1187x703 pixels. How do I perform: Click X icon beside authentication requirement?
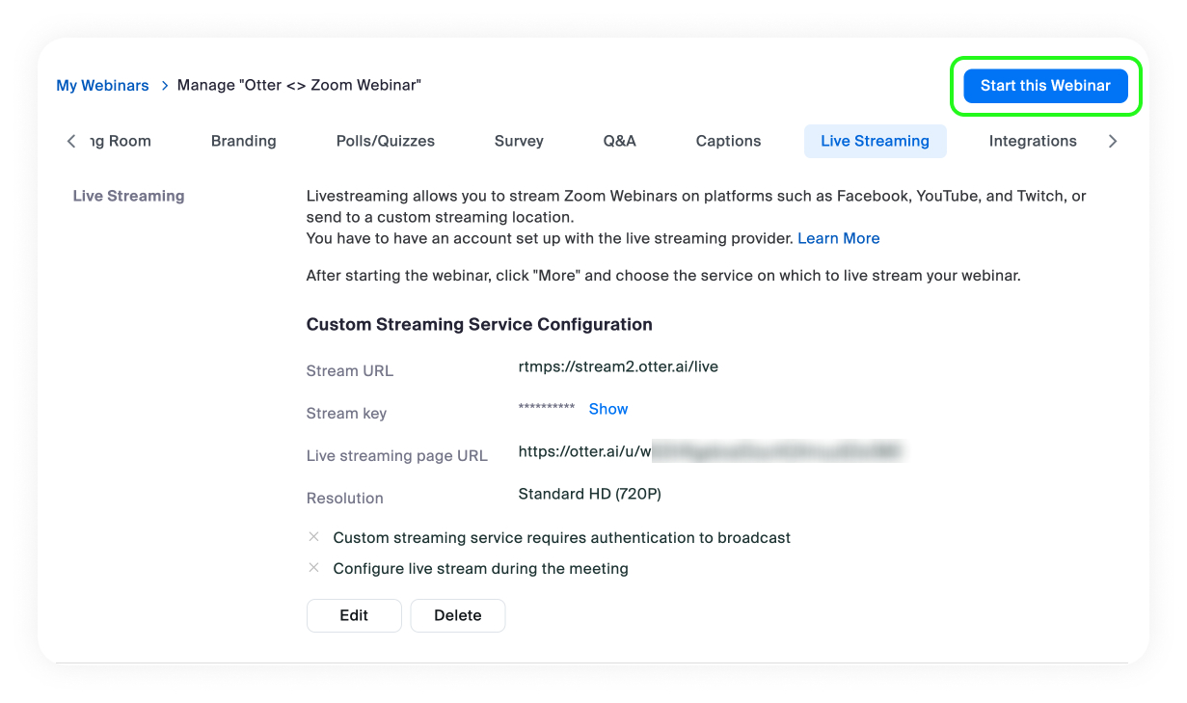pyautogui.click(x=313, y=537)
